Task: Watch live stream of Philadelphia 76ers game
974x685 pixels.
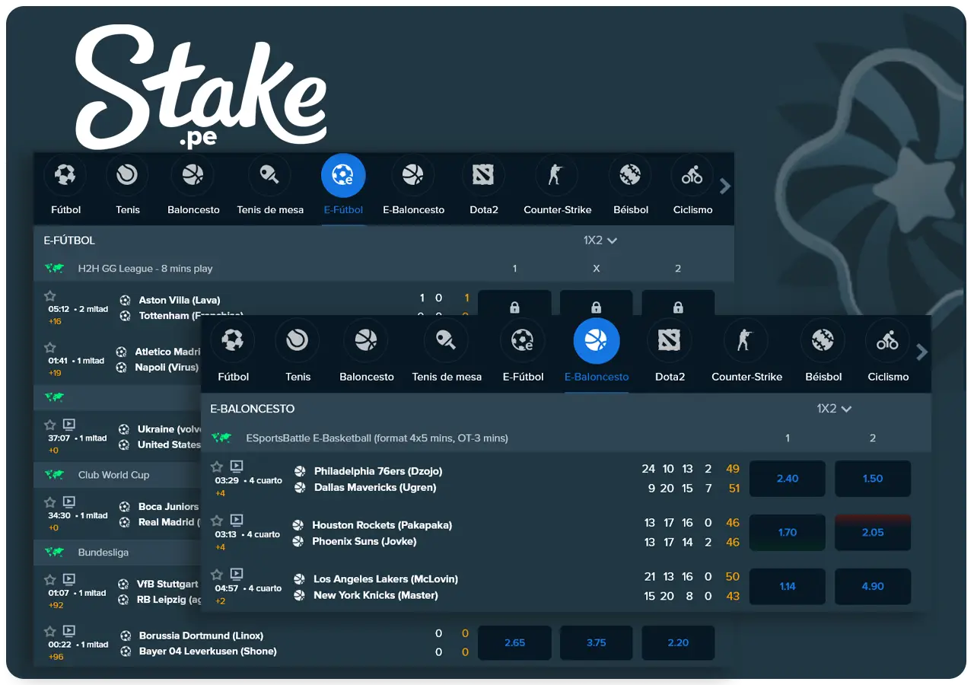Action: click(237, 467)
